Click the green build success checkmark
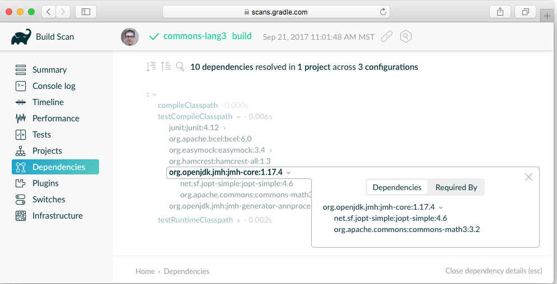 tap(154, 36)
